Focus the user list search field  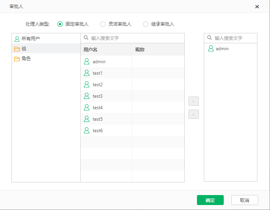(x=132, y=38)
